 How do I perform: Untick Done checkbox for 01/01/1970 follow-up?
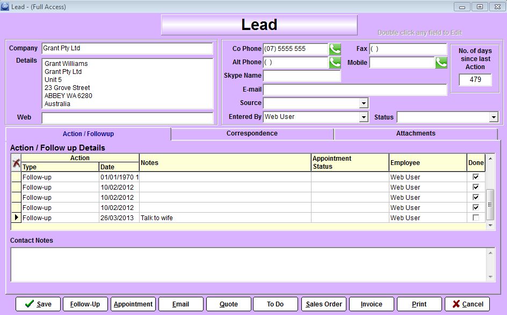(x=475, y=177)
